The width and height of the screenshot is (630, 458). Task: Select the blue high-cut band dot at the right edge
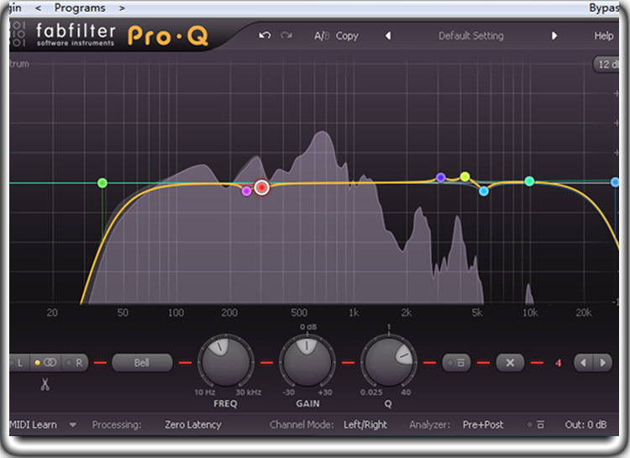tap(615, 182)
